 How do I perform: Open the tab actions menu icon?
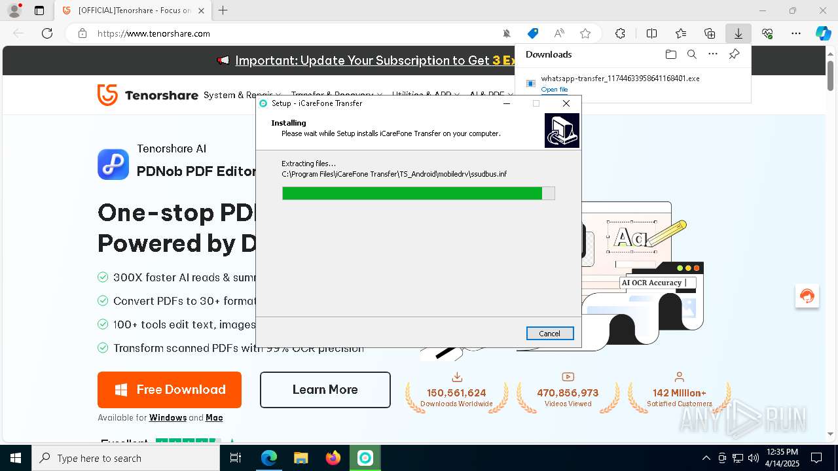pos(39,10)
